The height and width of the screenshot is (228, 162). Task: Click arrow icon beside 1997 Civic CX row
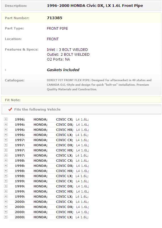click(6, 140)
